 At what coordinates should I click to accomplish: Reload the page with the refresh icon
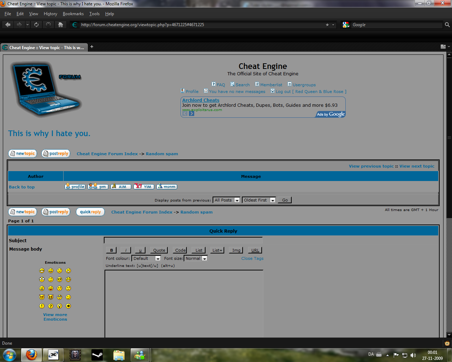click(36, 25)
